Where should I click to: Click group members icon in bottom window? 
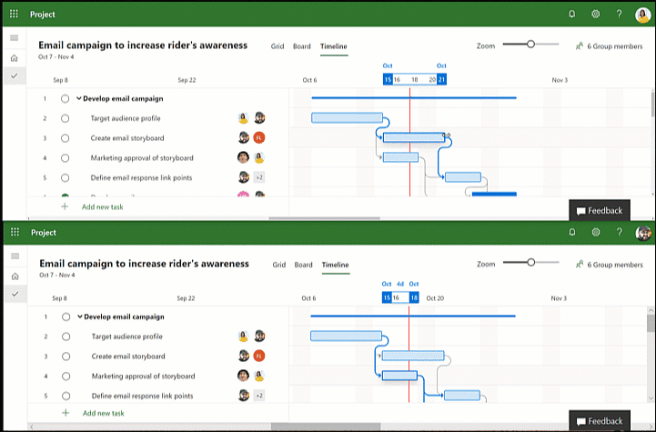(x=580, y=265)
